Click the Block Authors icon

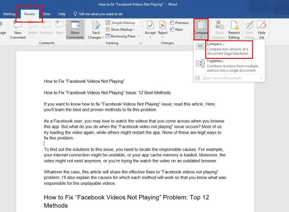[220, 25]
